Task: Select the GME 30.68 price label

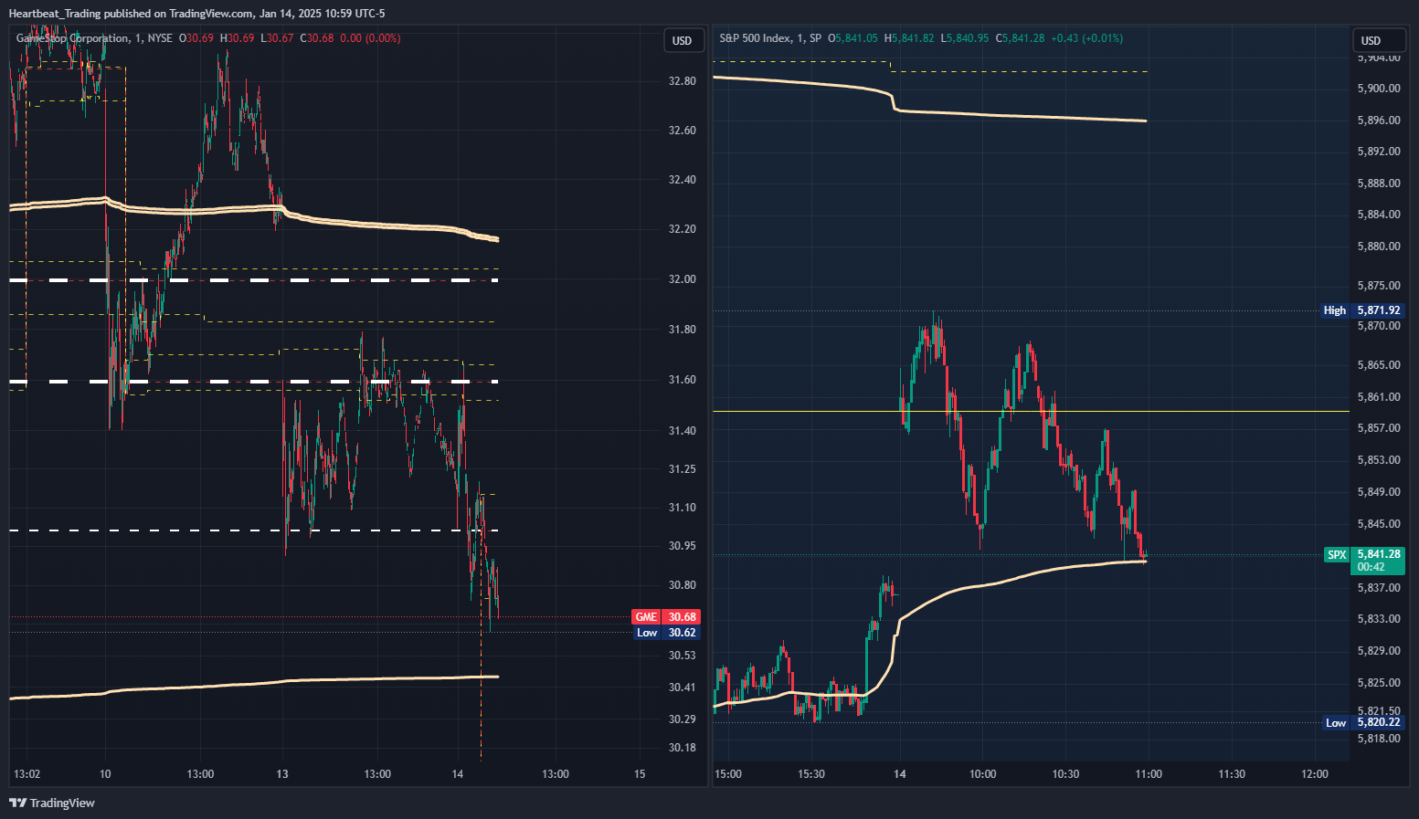Action: coord(666,617)
